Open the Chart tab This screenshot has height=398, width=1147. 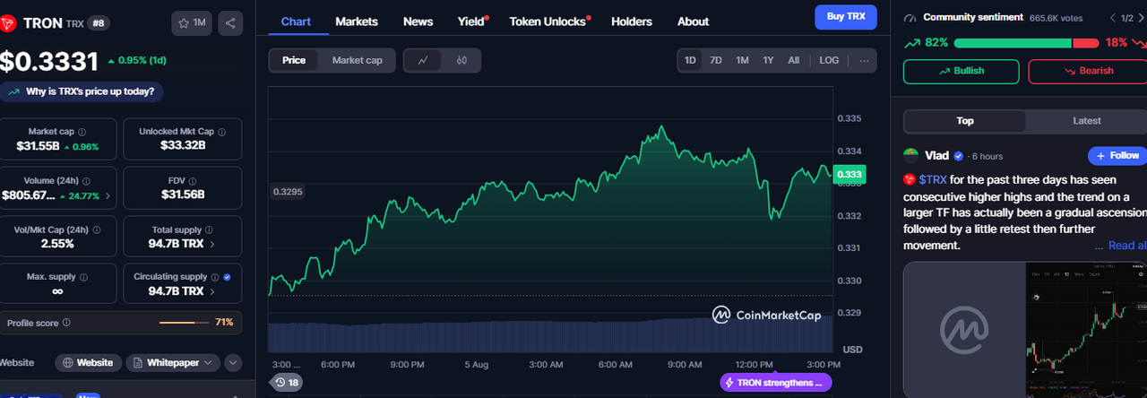point(296,22)
